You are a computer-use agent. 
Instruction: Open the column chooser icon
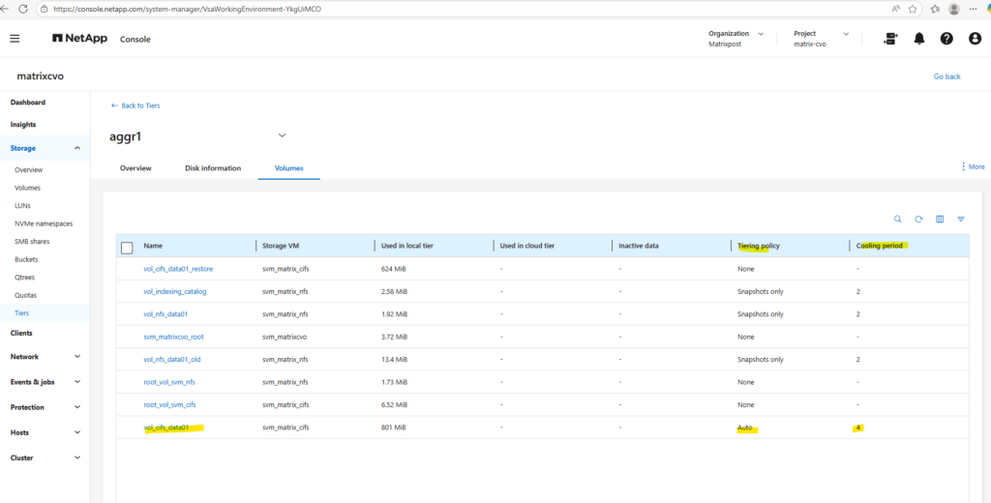point(940,220)
